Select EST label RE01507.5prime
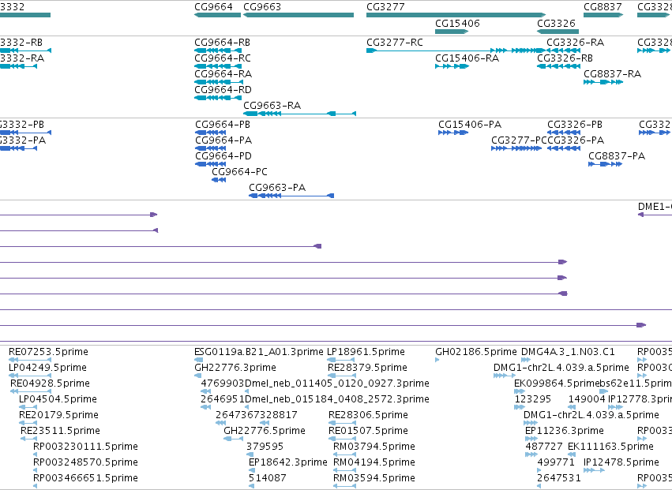 pyautogui.click(x=368, y=431)
